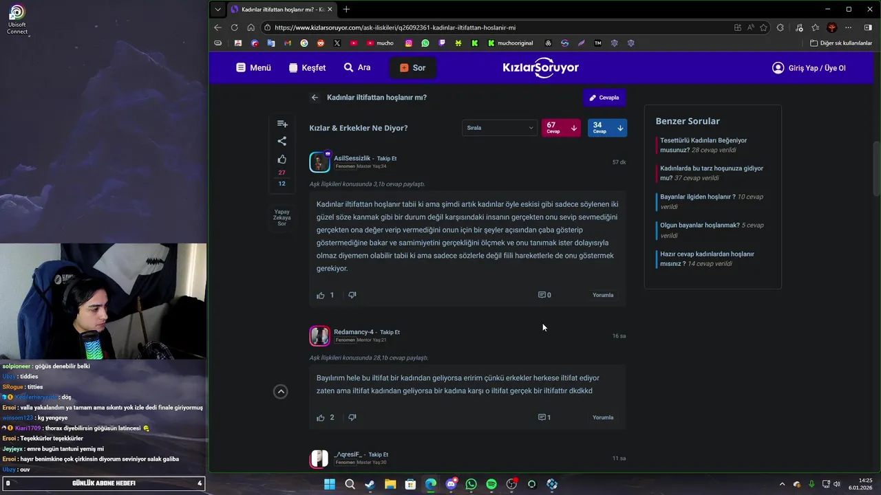Open Ubisoft Connect desktop shortcut
Screen dimensions: 881x495
tap(17, 19)
